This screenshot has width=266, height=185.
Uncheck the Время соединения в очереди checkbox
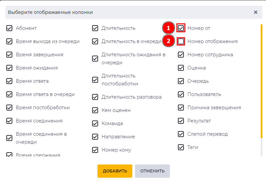[x=9, y=138]
